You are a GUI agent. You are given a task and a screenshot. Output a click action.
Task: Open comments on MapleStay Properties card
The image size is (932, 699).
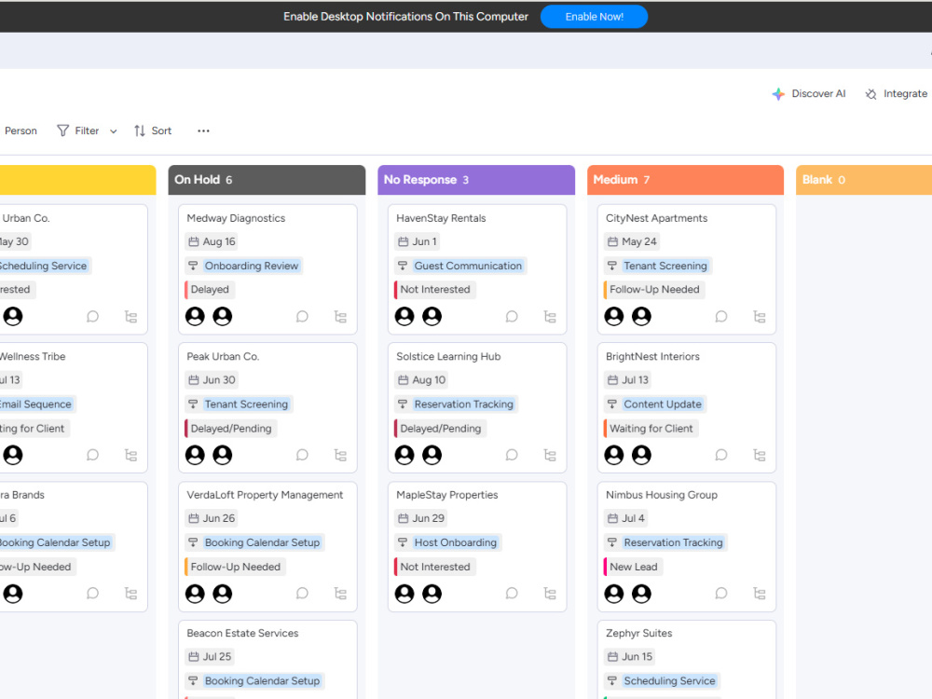[511, 593]
